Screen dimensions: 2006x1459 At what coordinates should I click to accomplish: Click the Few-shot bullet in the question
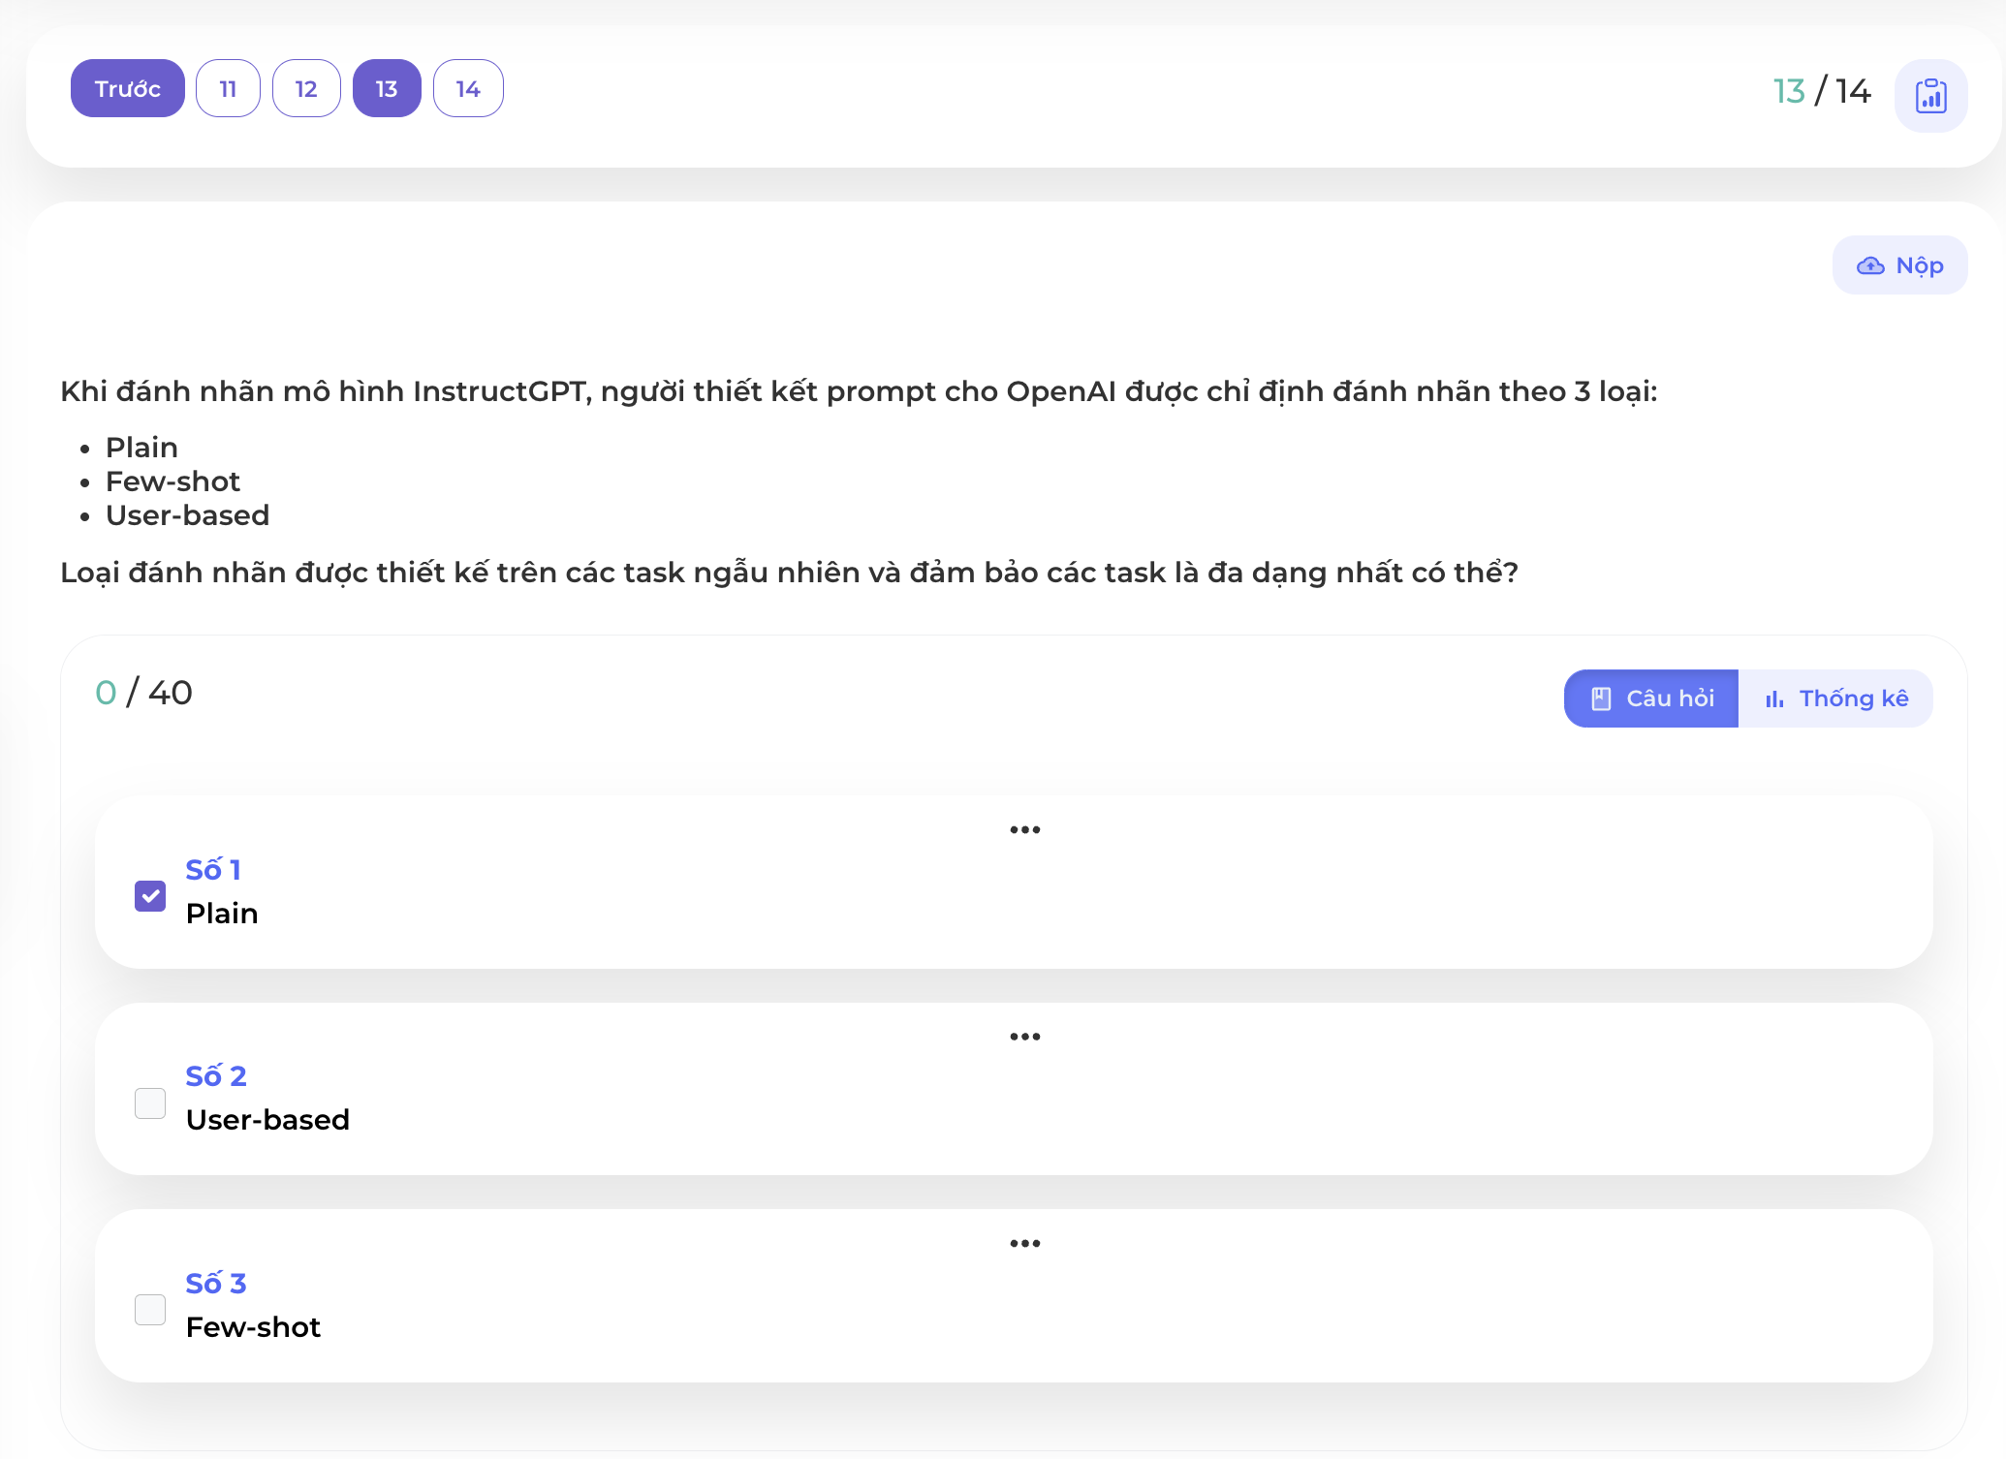(172, 481)
